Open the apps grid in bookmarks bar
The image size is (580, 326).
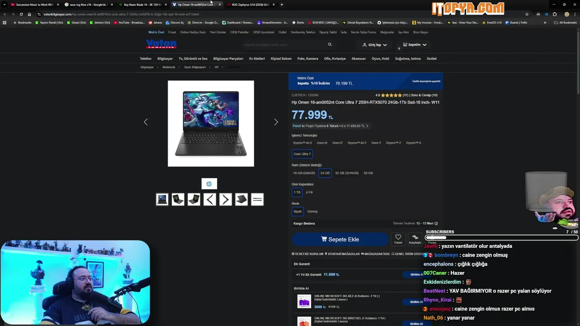coord(5,22)
